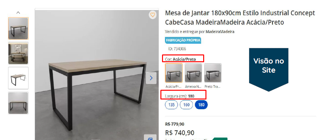This screenshot has height=140, width=326.
Task: Select the first table thumbnail in sidebar
Action: coord(18,28)
